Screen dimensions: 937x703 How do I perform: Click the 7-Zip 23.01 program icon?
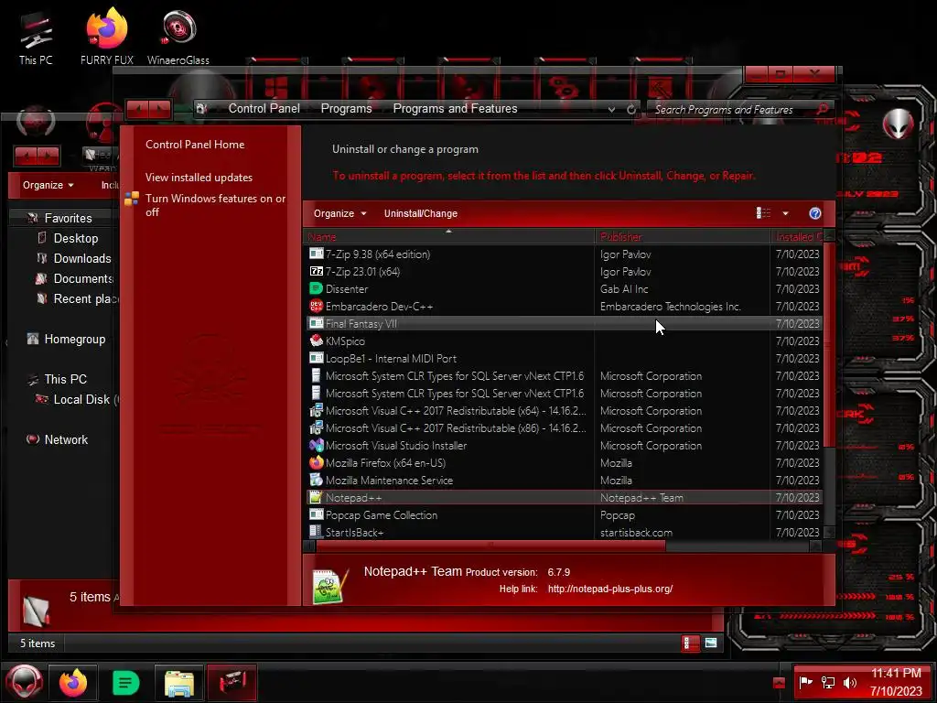(316, 271)
